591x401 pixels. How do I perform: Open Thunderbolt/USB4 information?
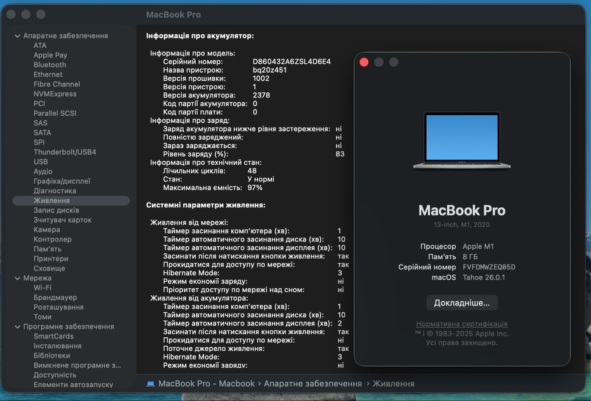(x=65, y=152)
